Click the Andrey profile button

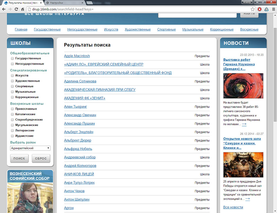(x=247, y=2)
